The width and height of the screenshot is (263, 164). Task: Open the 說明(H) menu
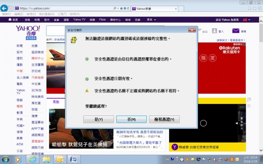(x=75, y=14)
